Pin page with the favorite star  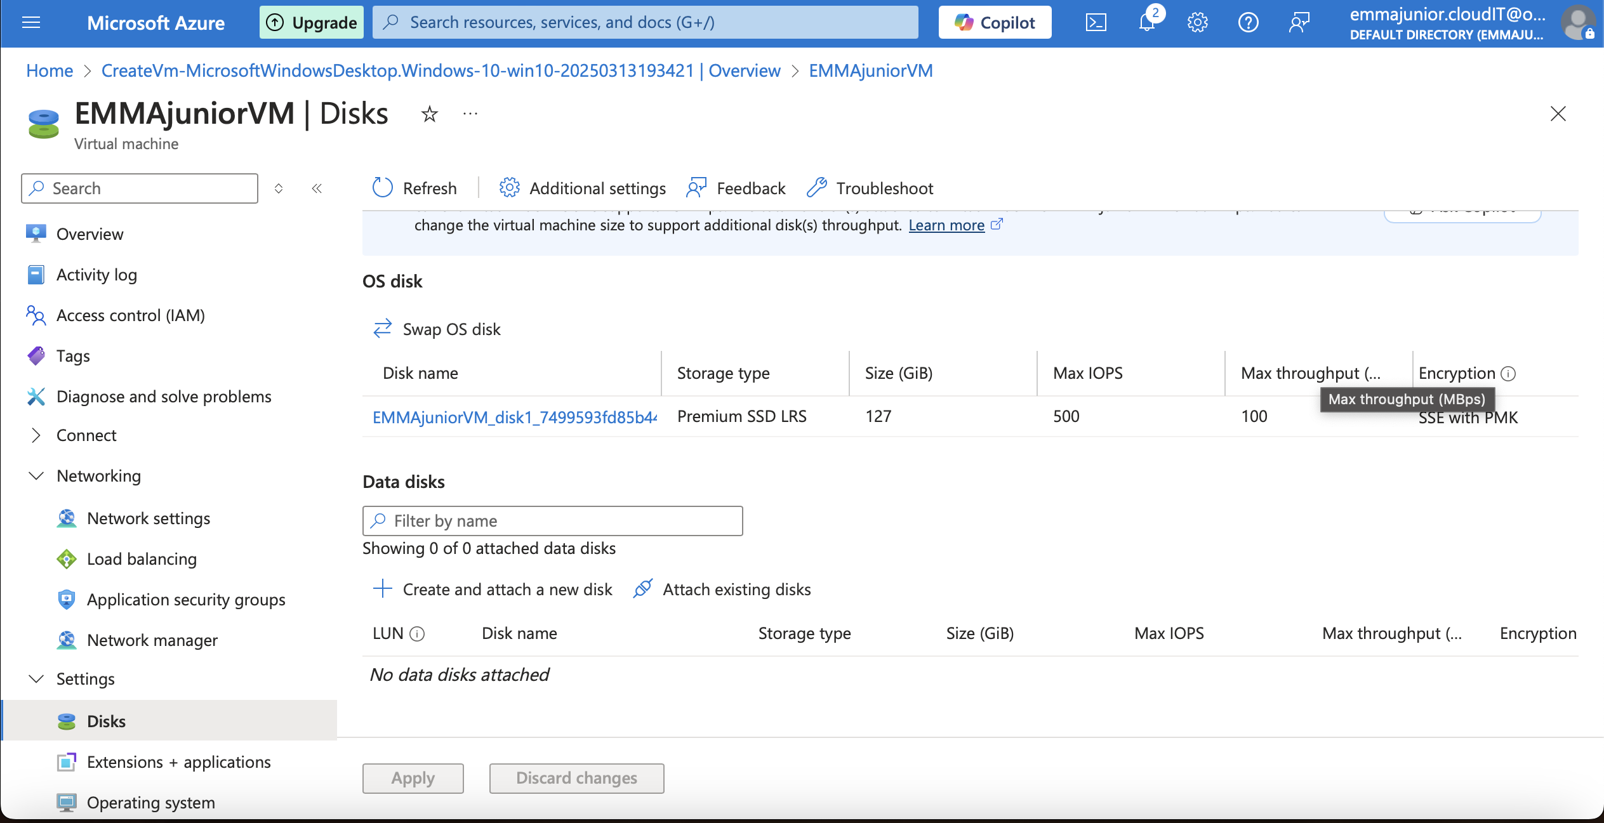[430, 114]
